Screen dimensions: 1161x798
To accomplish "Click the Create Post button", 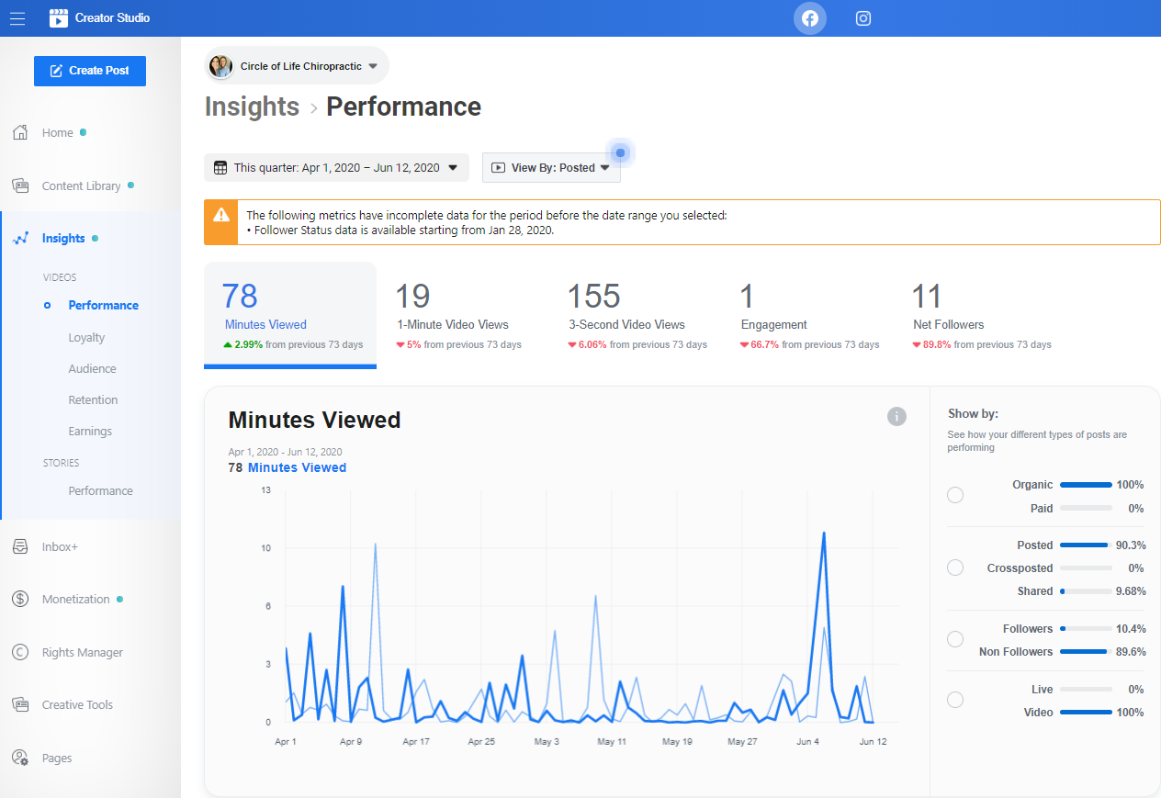I will pyautogui.click(x=90, y=71).
